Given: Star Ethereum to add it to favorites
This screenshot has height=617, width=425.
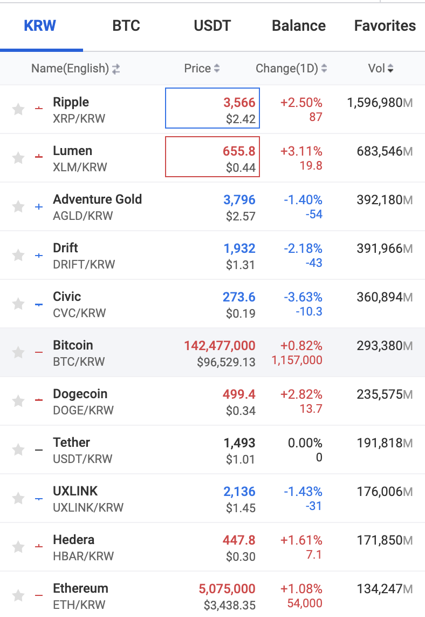Looking at the screenshot, I should click(18, 595).
